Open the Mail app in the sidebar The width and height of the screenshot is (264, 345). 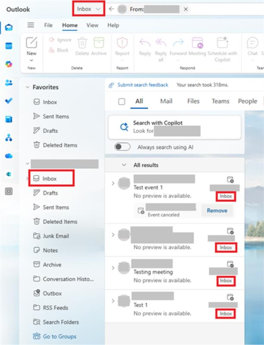9,28
